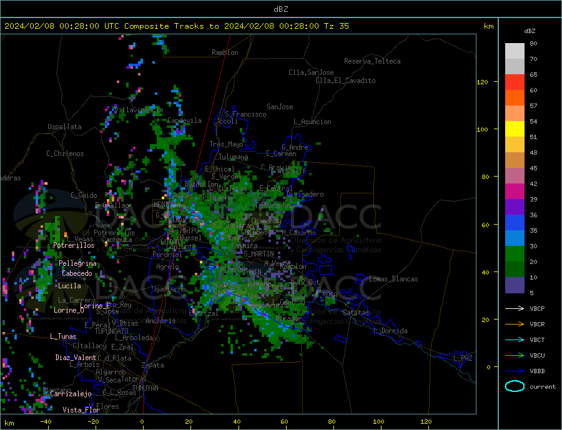Click the 100 tick on vertical axis
Screen dimensions: 562x430
tap(482, 129)
